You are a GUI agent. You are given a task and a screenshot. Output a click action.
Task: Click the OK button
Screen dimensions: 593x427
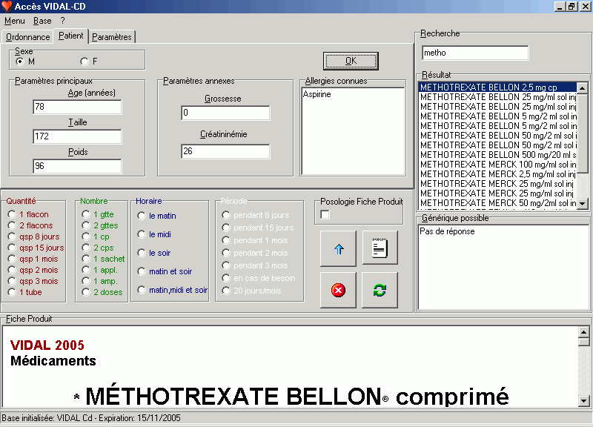(x=351, y=61)
